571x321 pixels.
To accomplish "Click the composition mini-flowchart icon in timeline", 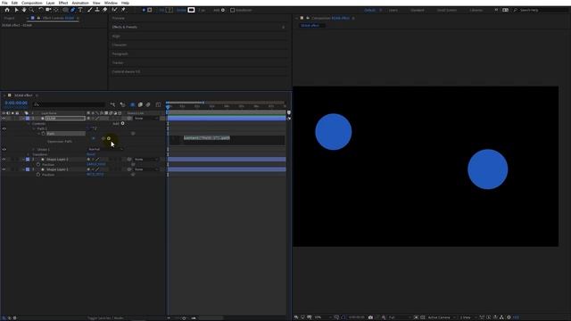I will point(113,105).
